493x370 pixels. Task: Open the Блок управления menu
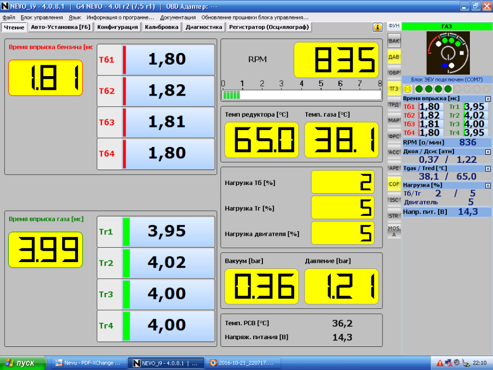tap(42, 17)
